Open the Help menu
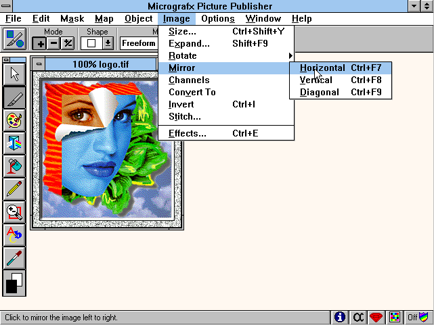Screen dimensions: 434x325 [302, 18]
